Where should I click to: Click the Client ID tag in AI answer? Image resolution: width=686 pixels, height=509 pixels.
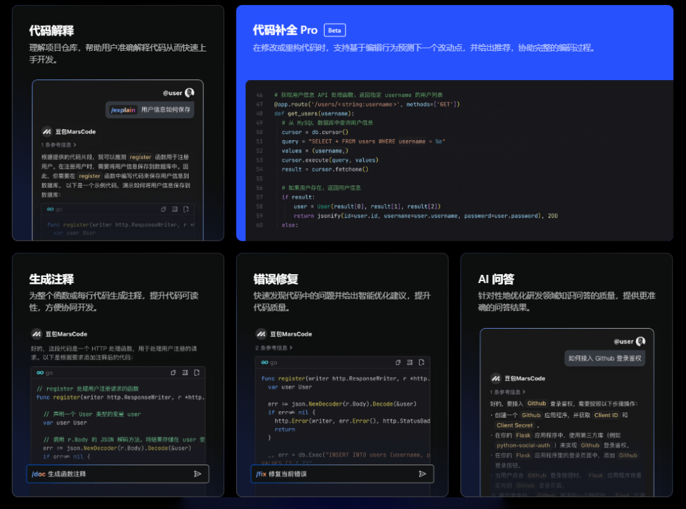point(606,415)
